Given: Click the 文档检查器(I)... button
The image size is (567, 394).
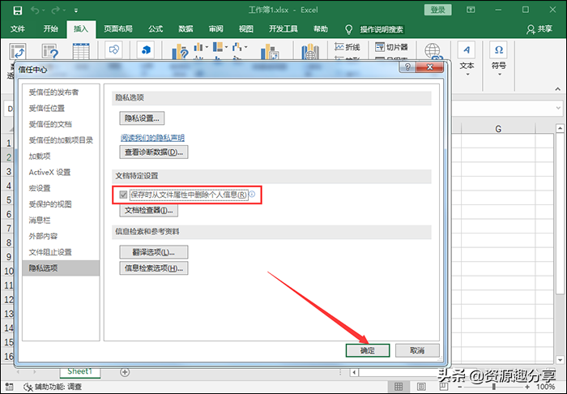Looking at the screenshot, I should pos(148,210).
